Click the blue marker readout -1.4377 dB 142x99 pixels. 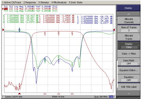(x=106, y=23)
